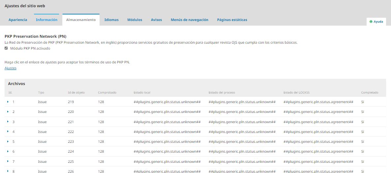The image size is (391, 173).
Task: Click object Id 225 cell
Action: 71,162
